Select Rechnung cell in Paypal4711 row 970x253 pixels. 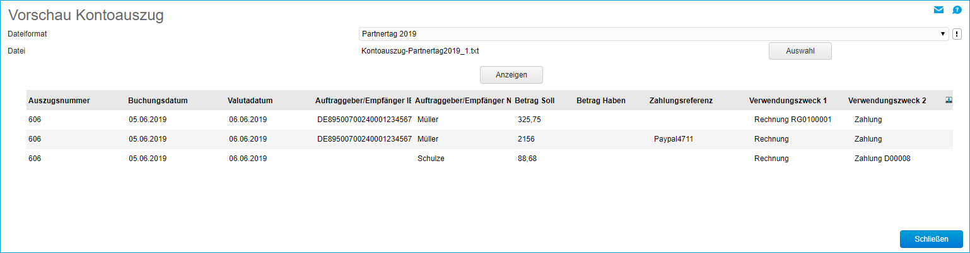coord(771,139)
